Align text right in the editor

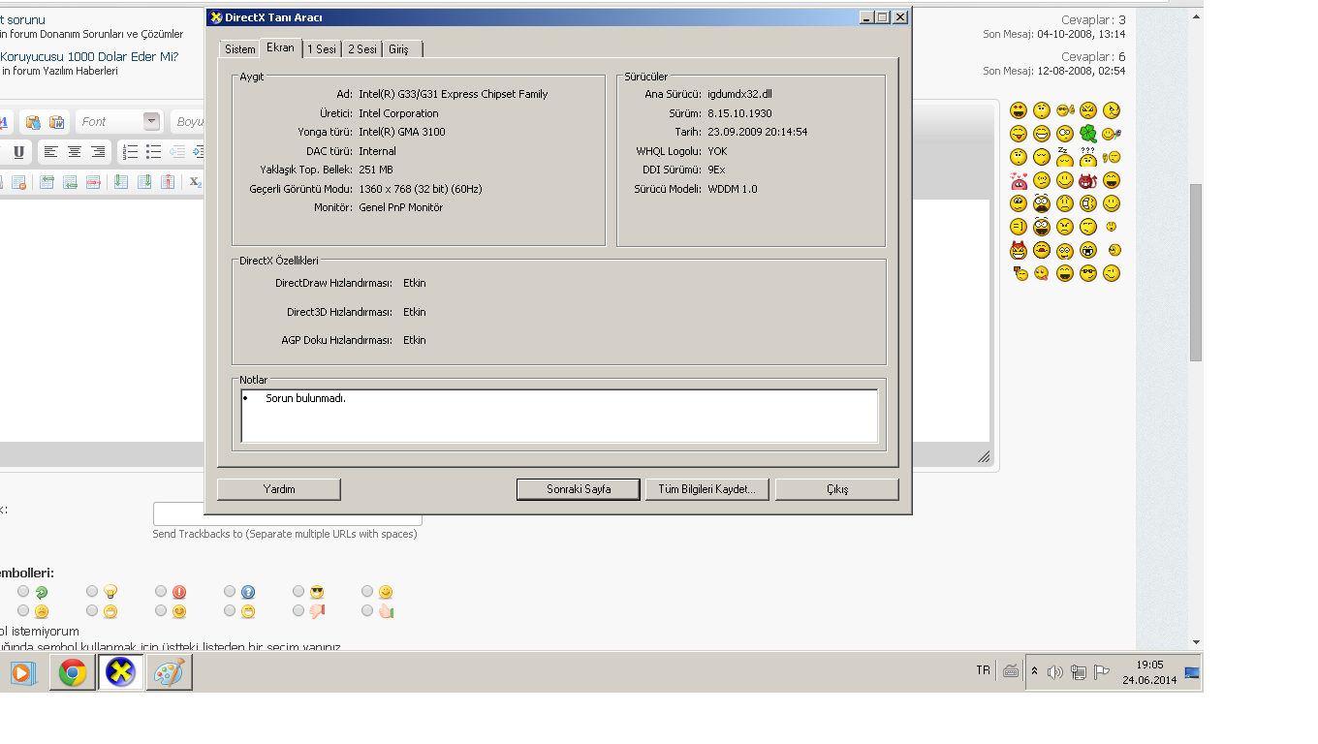[98, 152]
